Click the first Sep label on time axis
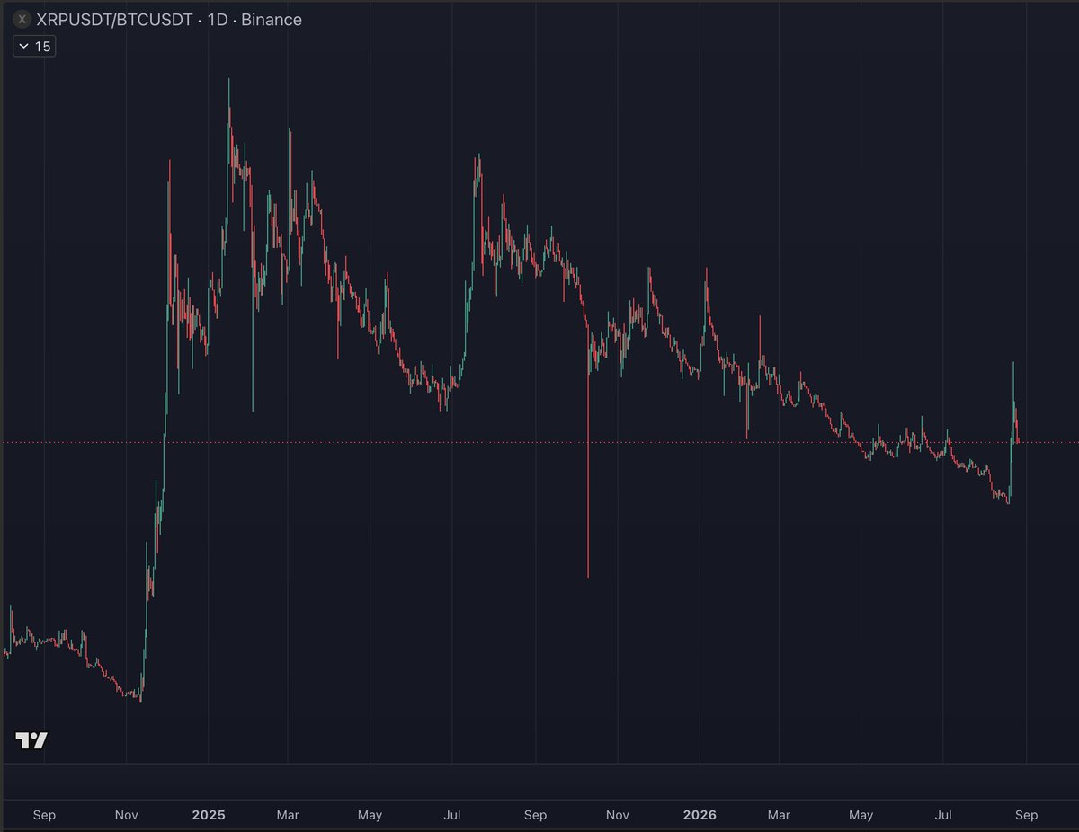The image size is (1079, 832). (x=44, y=815)
